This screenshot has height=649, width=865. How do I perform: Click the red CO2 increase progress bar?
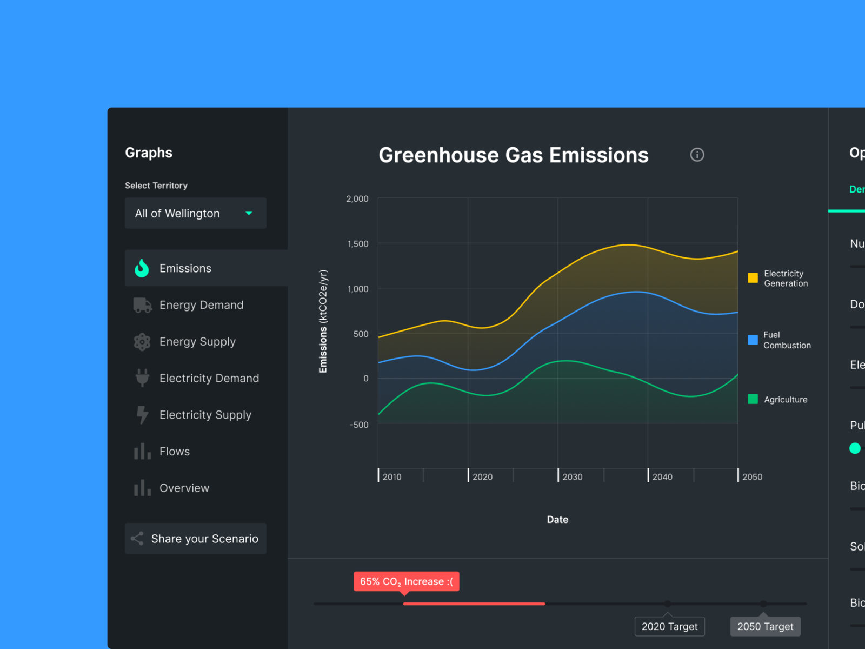coord(474,604)
